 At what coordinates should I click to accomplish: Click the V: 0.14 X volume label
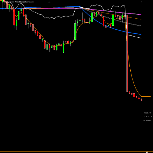tap(148, 117)
